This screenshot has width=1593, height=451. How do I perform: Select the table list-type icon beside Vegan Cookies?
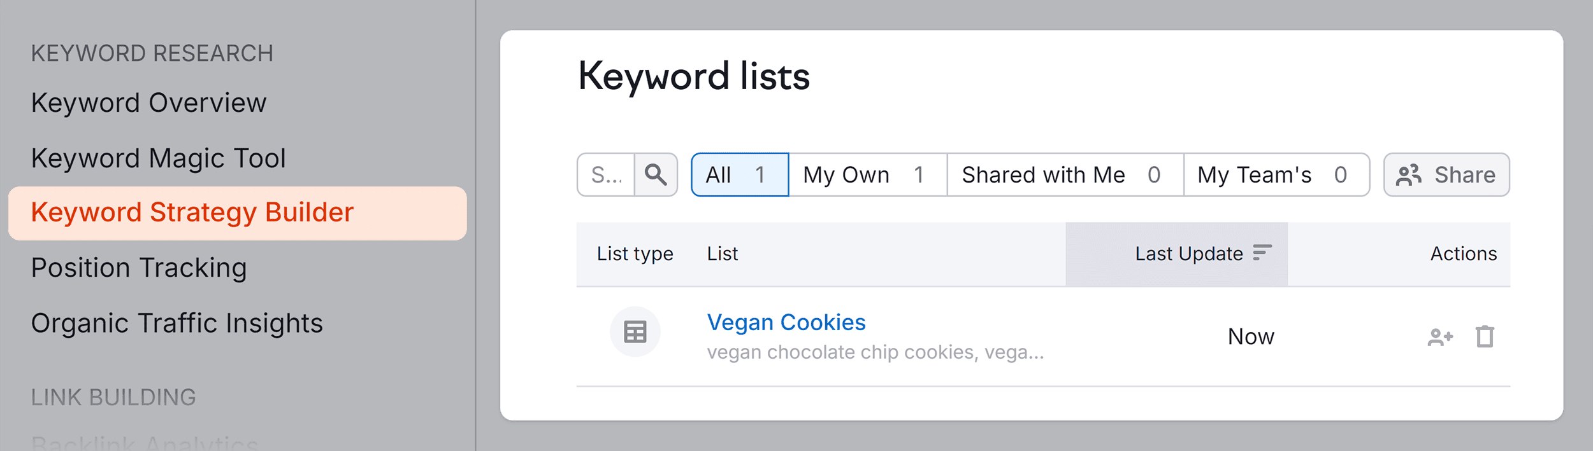634,331
